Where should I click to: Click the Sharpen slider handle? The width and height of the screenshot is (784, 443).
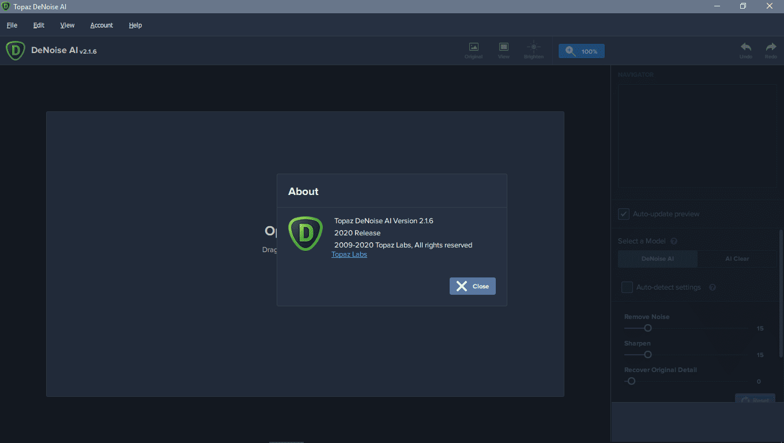(647, 355)
